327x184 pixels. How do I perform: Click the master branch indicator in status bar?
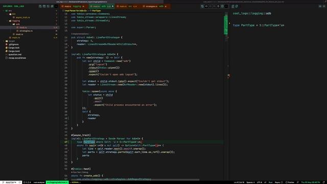(9, 182)
